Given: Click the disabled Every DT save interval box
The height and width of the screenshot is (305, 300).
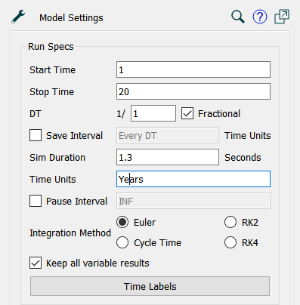Looking at the screenshot, I should pyautogui.click(x=168, y=135).
